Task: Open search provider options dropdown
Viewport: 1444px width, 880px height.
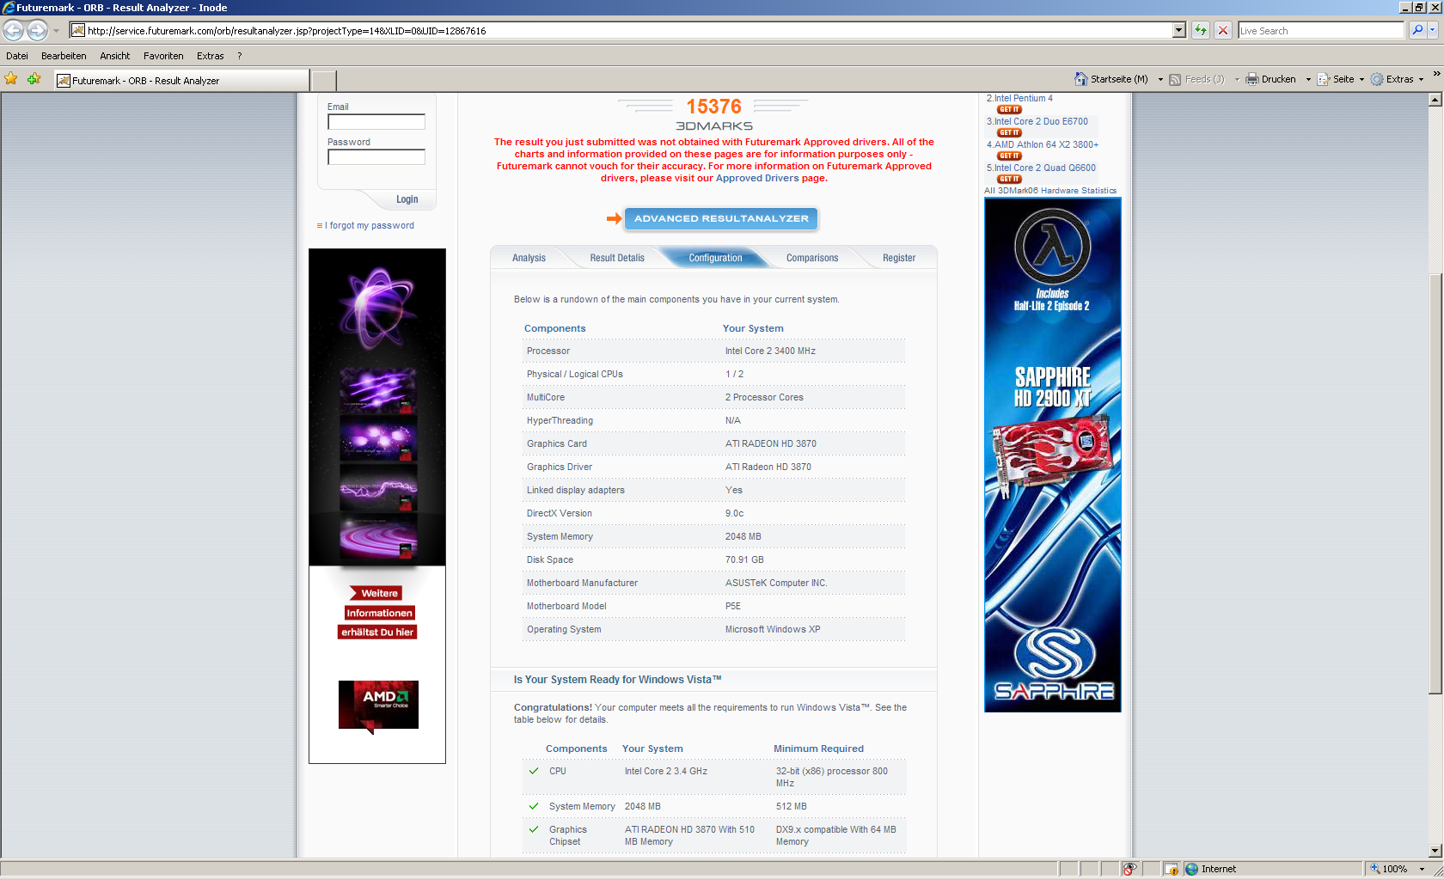Action: click(1433, 30)
